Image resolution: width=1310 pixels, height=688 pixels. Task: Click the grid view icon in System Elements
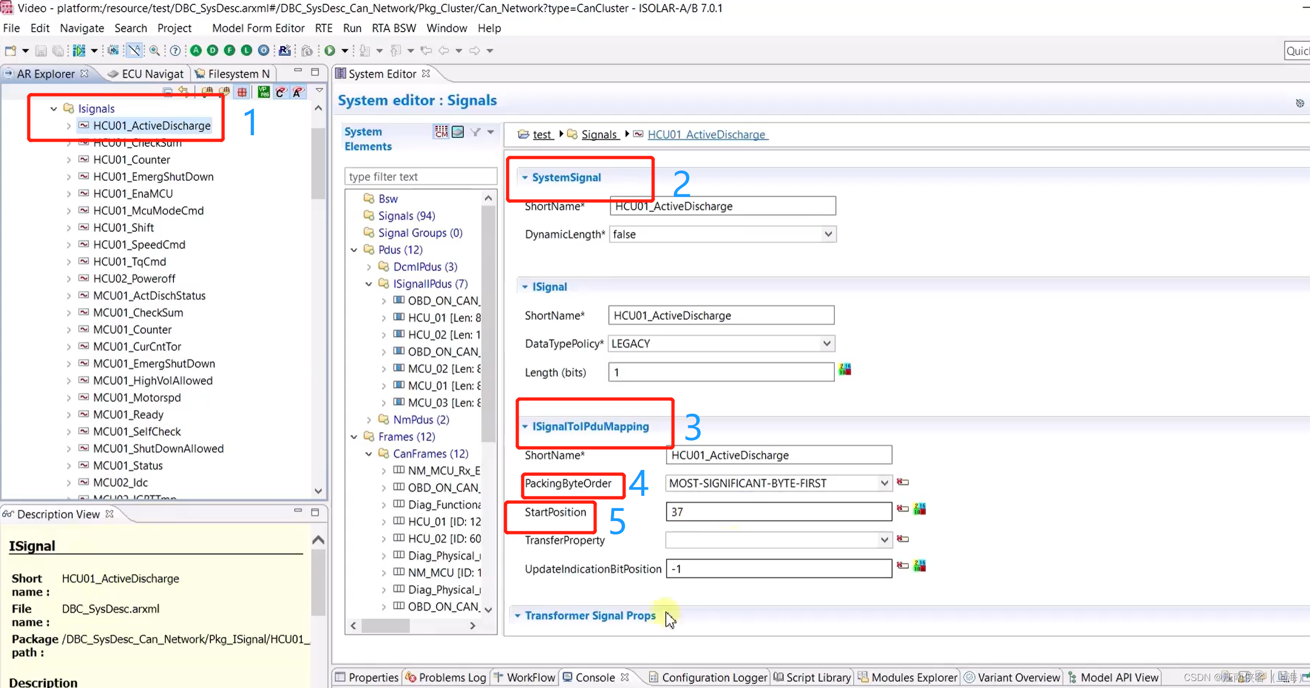tap(440, 131)
